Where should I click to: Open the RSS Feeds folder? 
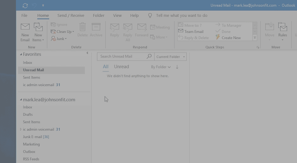31,159
